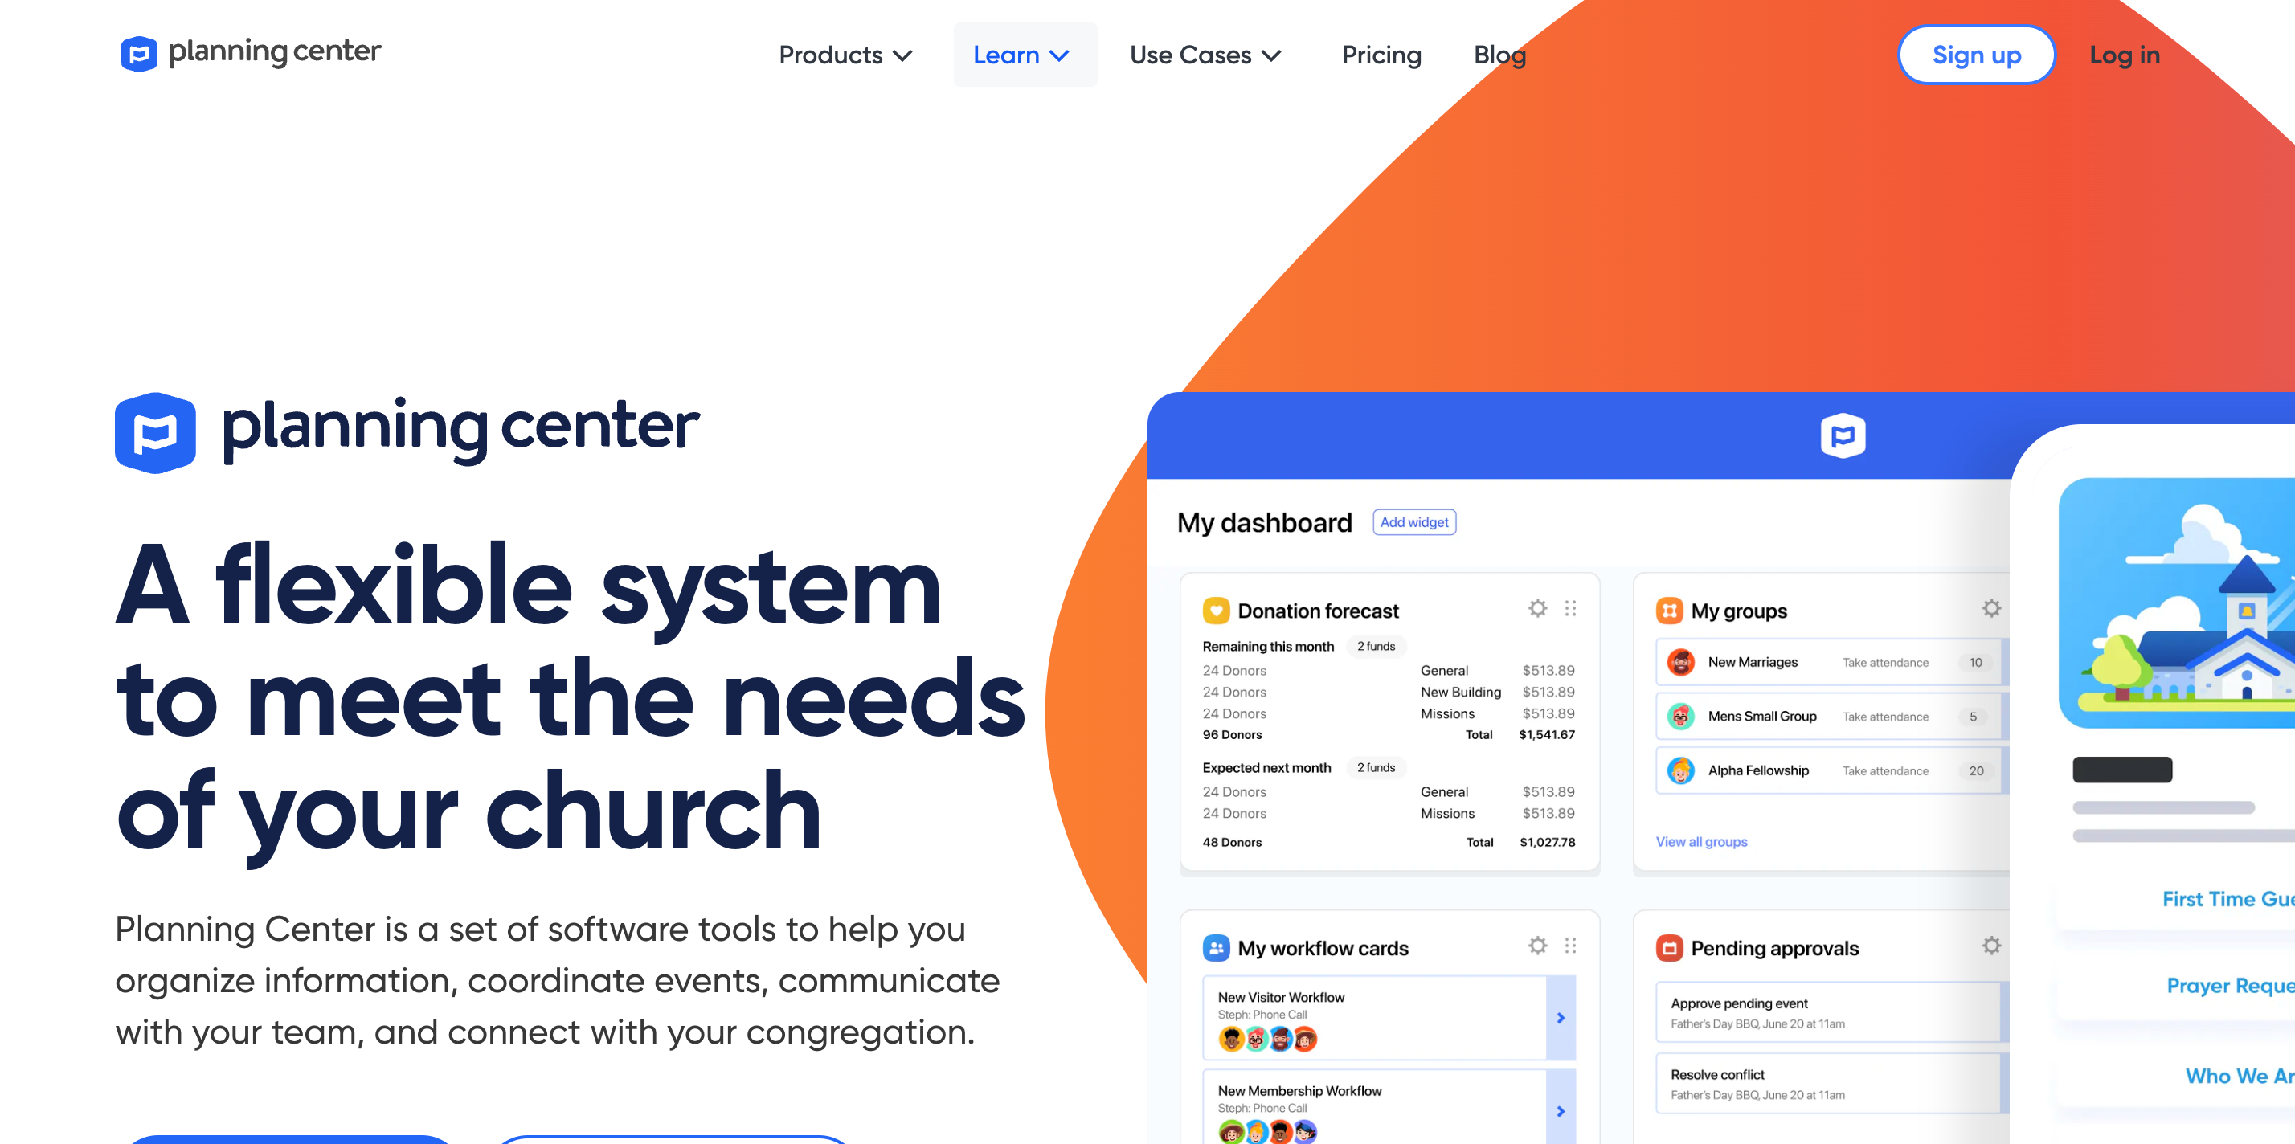
Task: Open the Pricing menu item
Action: [x=1379, y=54]
